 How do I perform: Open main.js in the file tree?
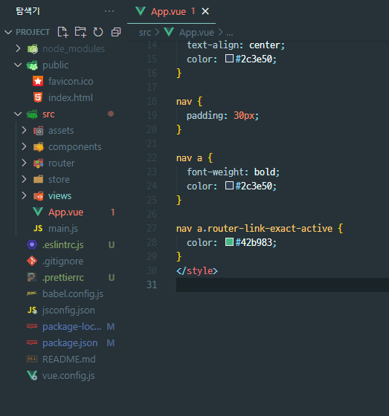click(x=63, y=229)
